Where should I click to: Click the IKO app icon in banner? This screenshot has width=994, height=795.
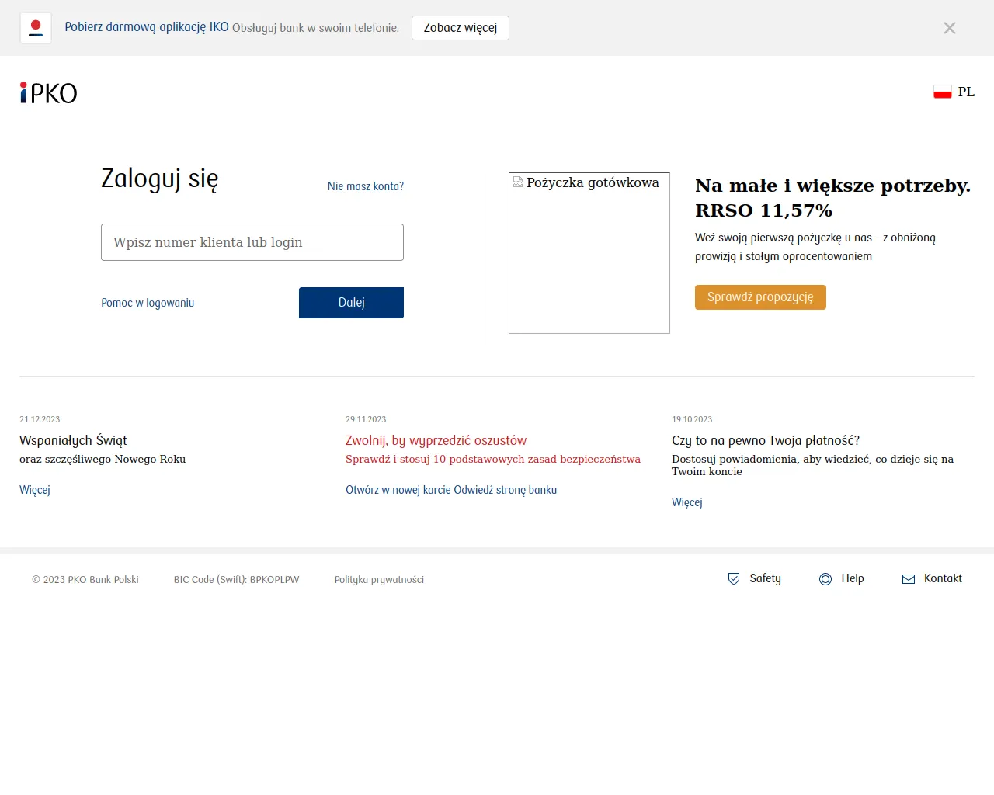[x=36, y=28]
